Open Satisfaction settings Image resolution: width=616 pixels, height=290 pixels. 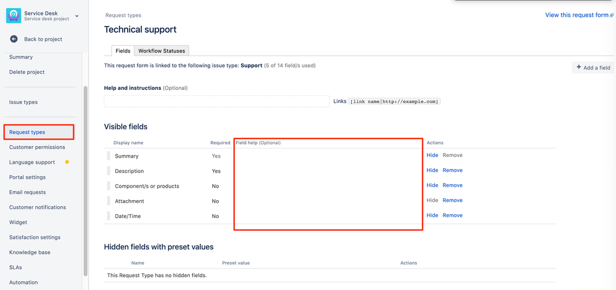click(x=35, y=238)
